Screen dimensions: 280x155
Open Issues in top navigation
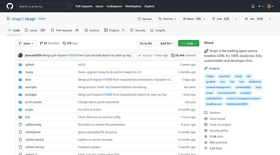point(99,6)
